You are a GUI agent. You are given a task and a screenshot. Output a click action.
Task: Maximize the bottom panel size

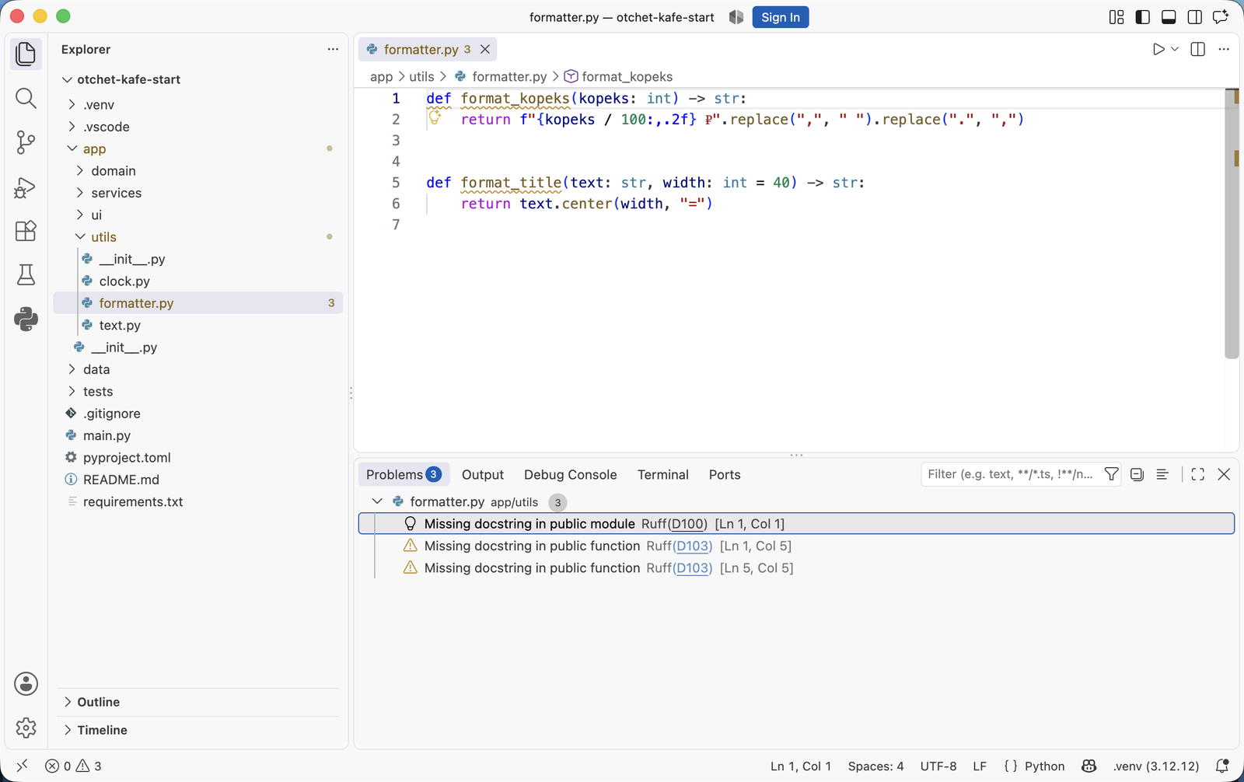coord(1197,474)
